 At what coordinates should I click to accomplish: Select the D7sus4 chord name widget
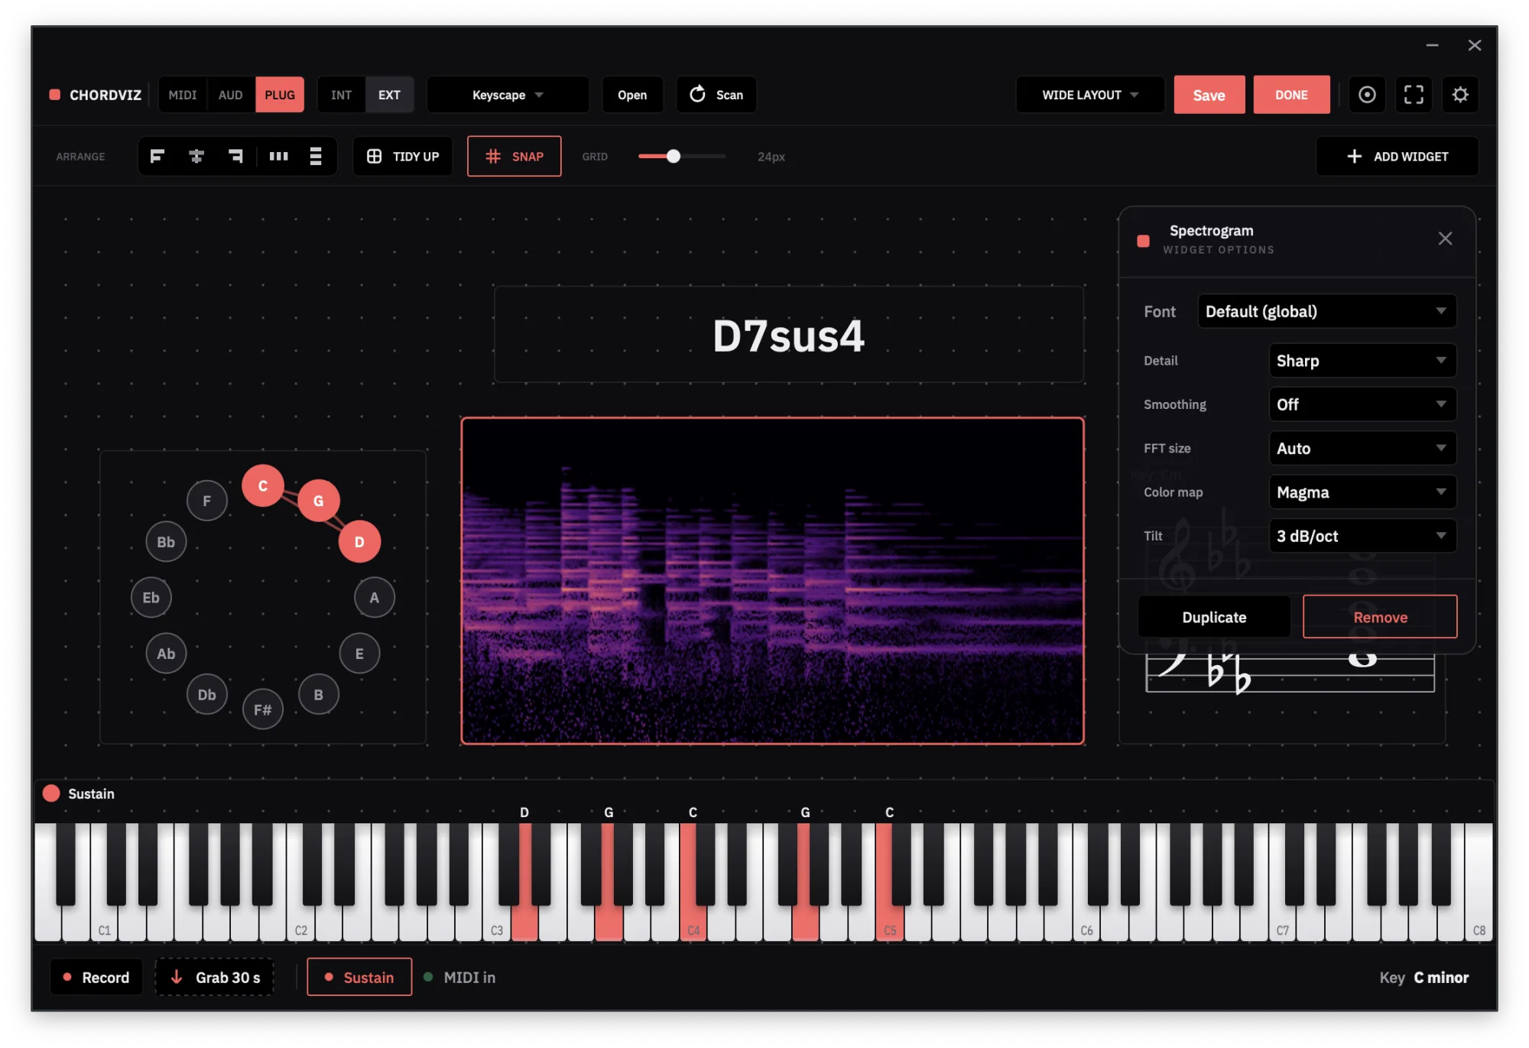(788, 335)
